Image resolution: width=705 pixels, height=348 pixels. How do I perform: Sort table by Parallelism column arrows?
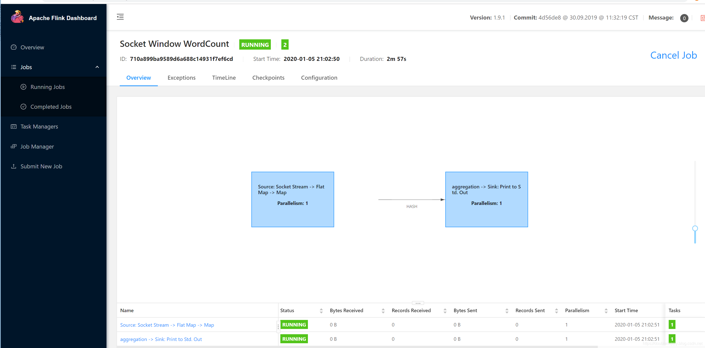[606, 310]
